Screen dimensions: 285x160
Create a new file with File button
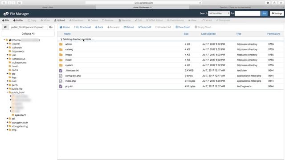point(5,20)
